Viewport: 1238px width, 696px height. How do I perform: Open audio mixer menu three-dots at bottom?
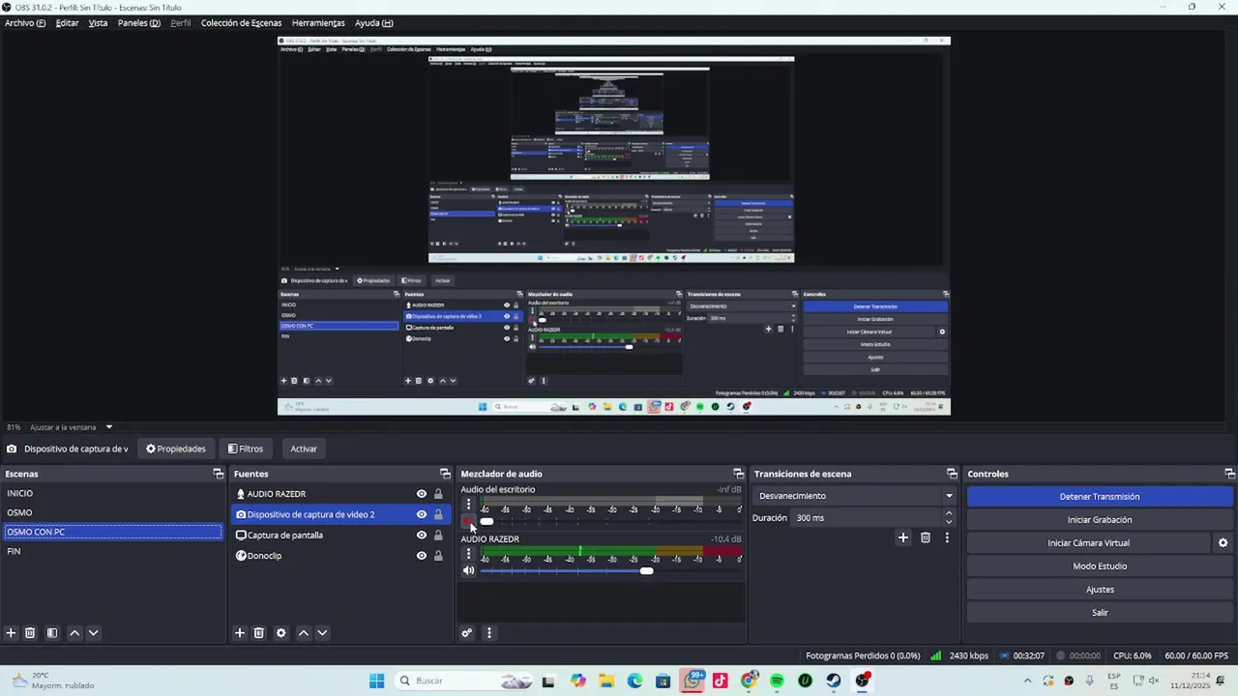(488, 633)
